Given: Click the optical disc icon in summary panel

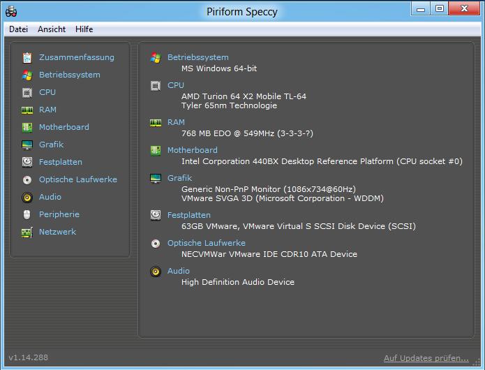Looking at the screenshot, I should click(x=156, y=244).
